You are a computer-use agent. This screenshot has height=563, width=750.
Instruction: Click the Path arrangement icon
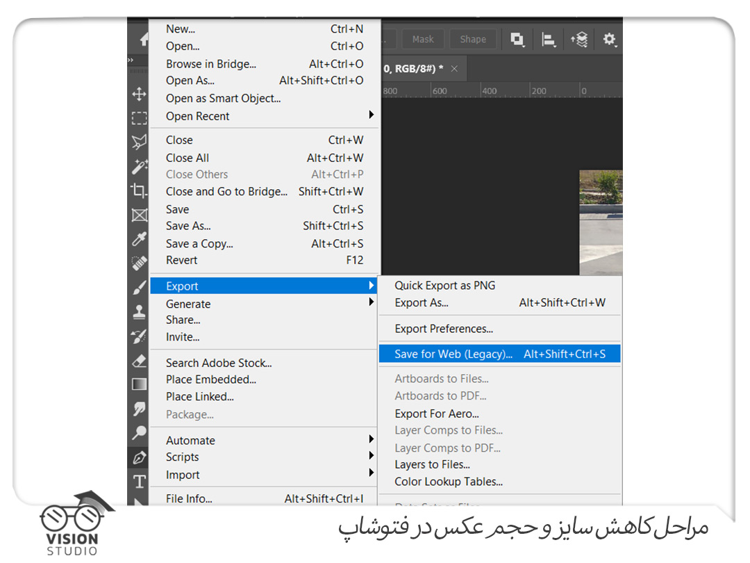click(x=578, y=39)
